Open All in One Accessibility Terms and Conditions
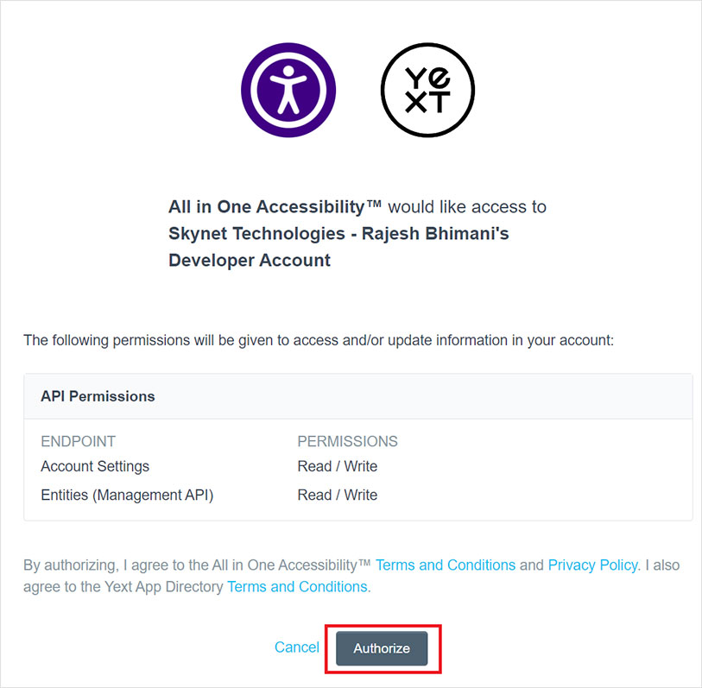Image resolution: width=702 pixels, height=688 pixels. [446, 565]
